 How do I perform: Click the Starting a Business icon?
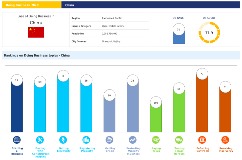pyautogui.click(x=17, y=140)
